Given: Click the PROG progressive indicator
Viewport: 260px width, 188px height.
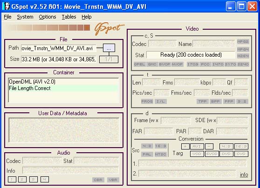Looking at the screenshot, I should point(147,101).
